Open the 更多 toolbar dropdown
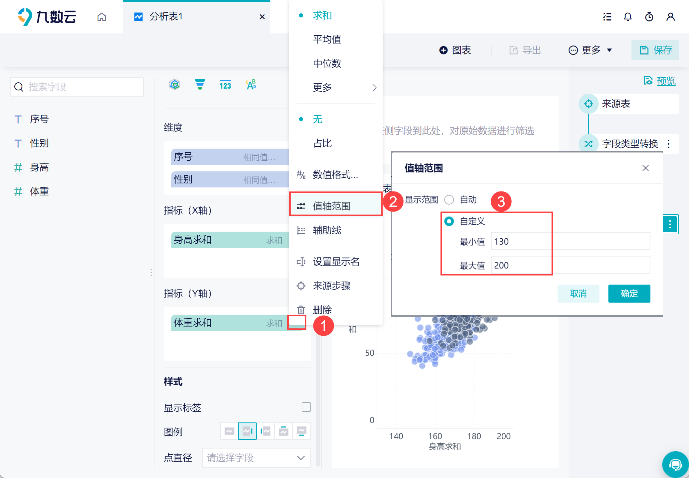 tap(591, 50)
